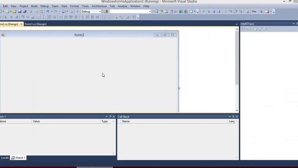Pin the Call Stack panel

[233, 116]
